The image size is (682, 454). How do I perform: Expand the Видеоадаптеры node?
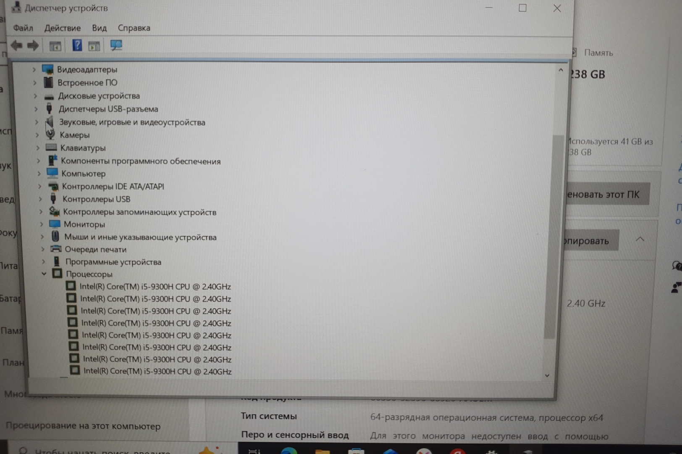pos(34,70)
